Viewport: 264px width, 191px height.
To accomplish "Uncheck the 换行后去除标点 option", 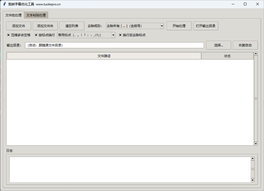I will 120,35.
